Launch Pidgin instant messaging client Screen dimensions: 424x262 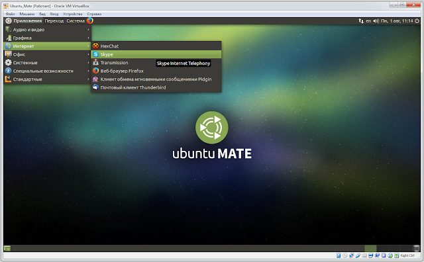coord(156,79)
